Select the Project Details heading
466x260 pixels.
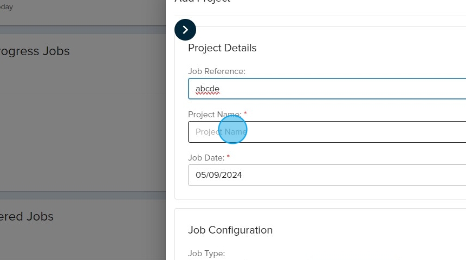[222, 48]
